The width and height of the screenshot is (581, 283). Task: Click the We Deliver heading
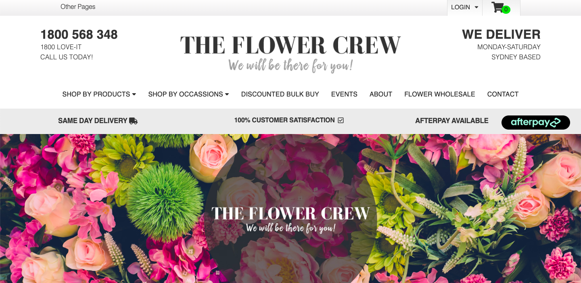click(x=501, y=34)
